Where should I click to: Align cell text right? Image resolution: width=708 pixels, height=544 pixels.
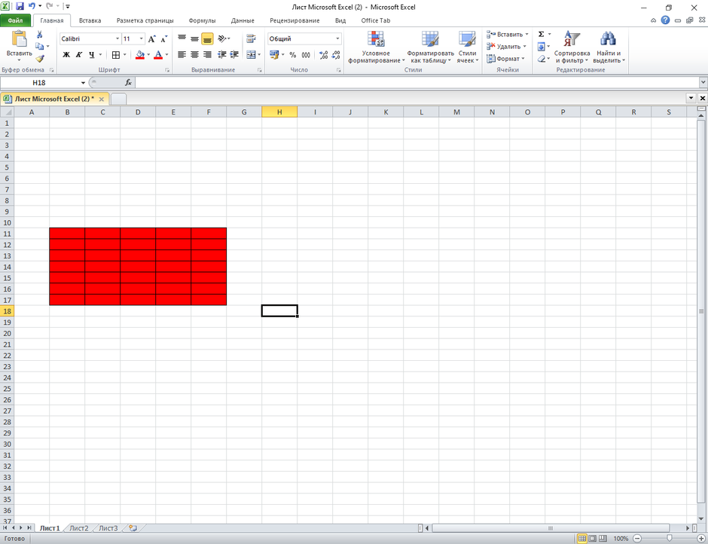tap(207, 55)
